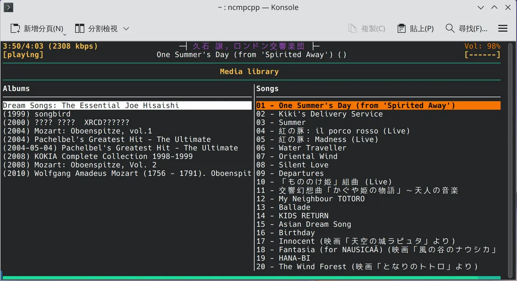Click the find magnifier icon
The height and width of the screenshot is (281, 517).
(450, 28)
